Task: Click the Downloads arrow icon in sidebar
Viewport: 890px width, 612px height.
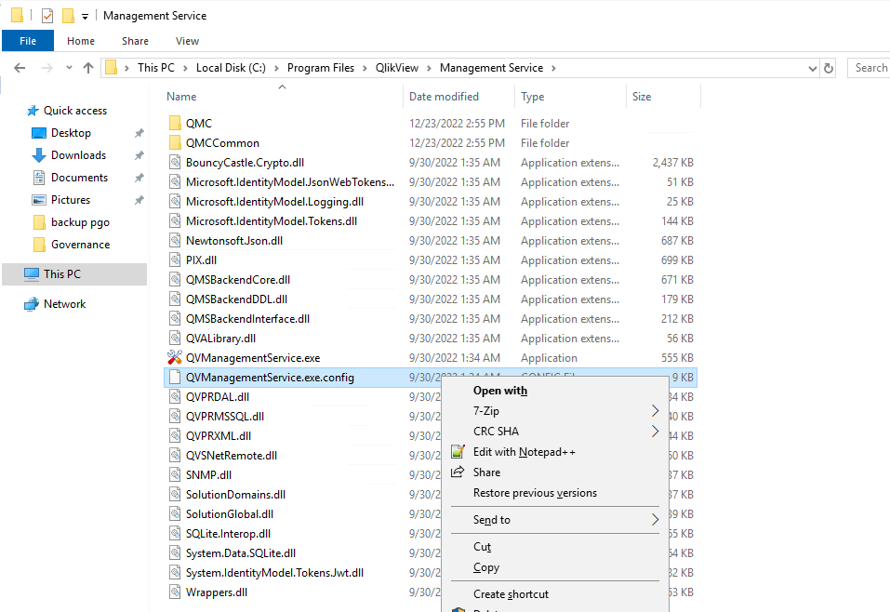Action: pos(39,155)
